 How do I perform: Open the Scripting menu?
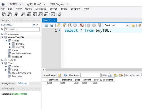tap(76, 9)
